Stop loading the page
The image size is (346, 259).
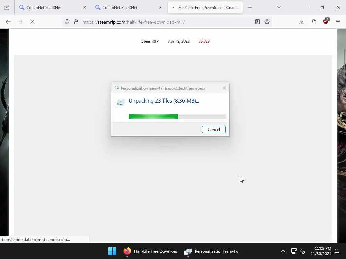[x=32, y=22]
